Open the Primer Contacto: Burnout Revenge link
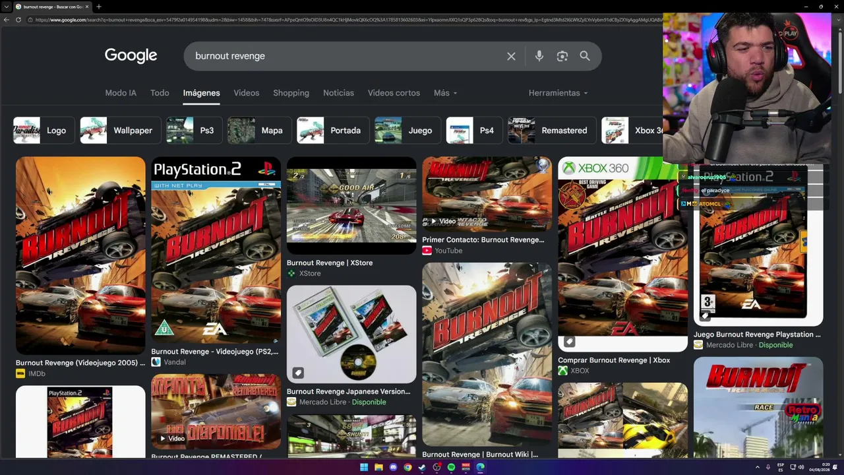This screenshot has width=844, height=475. click(483, 239)
